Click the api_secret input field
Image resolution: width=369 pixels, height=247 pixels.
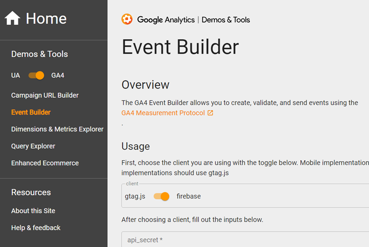pos(245,240)
